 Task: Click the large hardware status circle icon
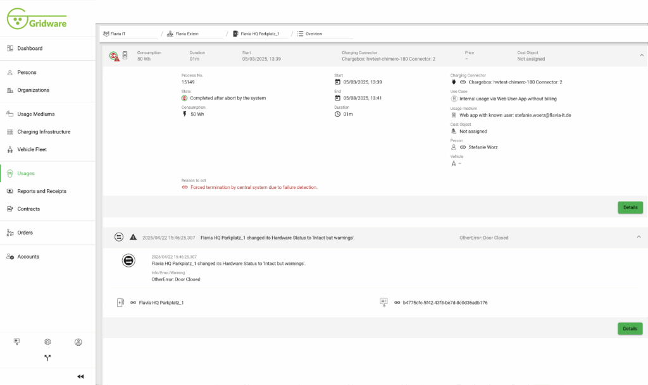[128, 260]
